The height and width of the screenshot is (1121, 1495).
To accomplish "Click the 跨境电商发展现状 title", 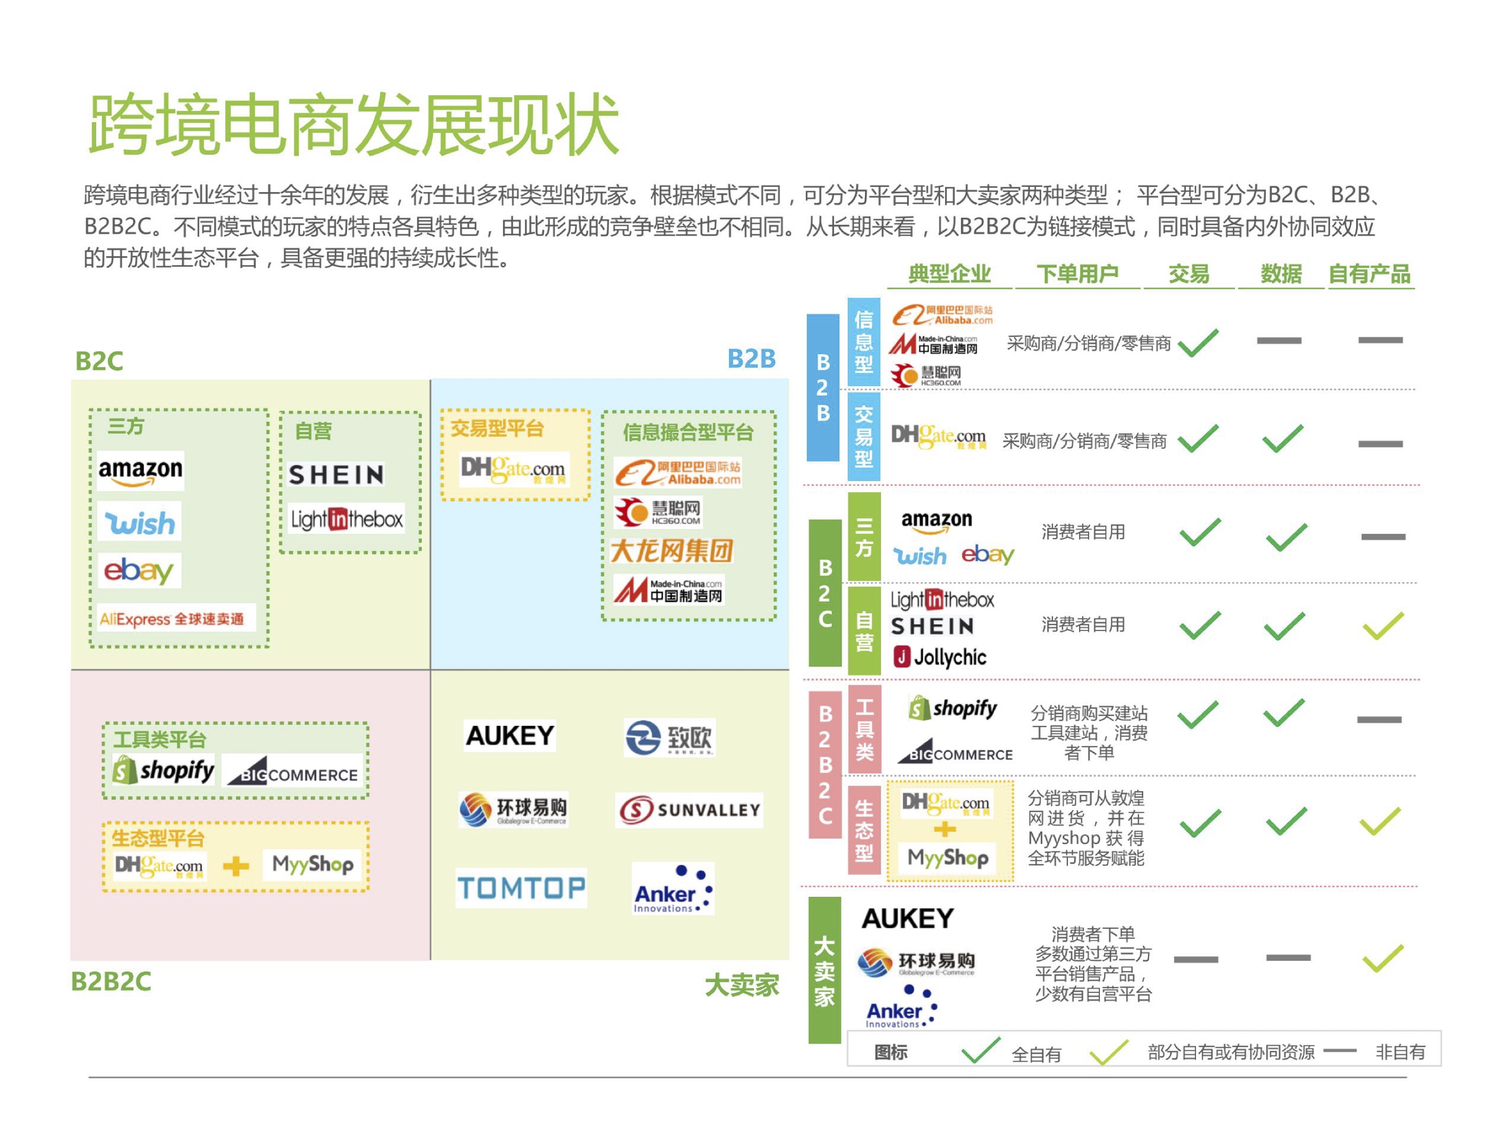I will pos(353,125).
